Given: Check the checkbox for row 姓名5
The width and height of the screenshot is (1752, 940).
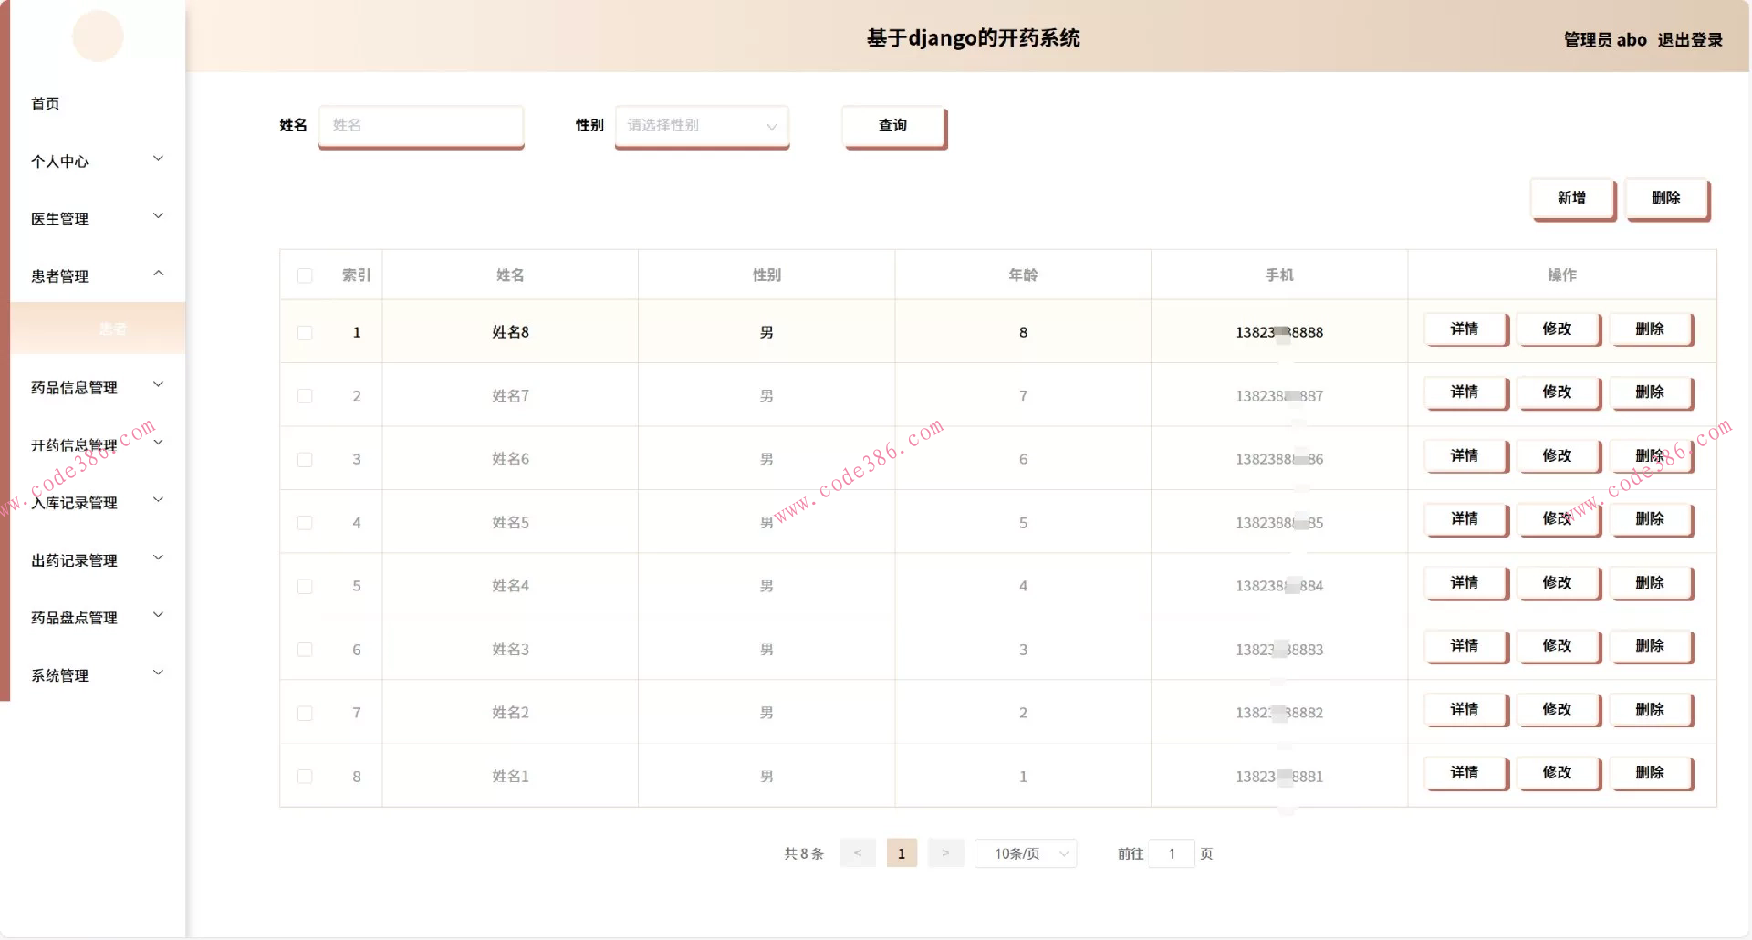Looking at the screenshot, I should click(305, 522).
